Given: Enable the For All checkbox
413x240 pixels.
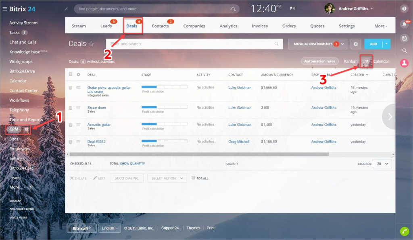Looking at the screenshot, I should (x=193, y=178).
